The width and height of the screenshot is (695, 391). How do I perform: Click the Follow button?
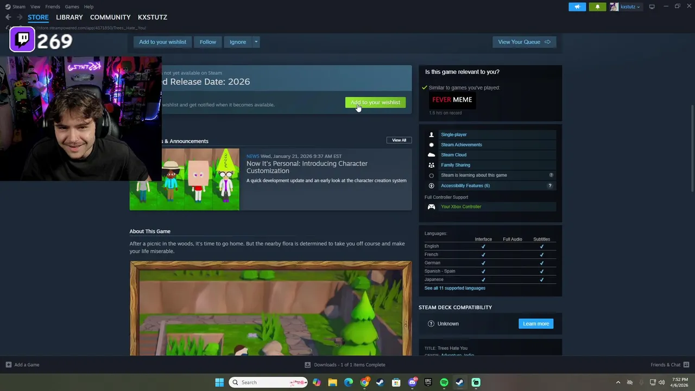pos(207,42)
